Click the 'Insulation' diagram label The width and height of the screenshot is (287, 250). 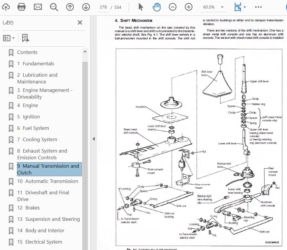141,107
